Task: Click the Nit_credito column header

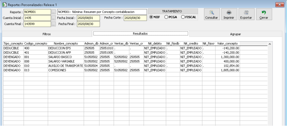Action: (191, 44)
